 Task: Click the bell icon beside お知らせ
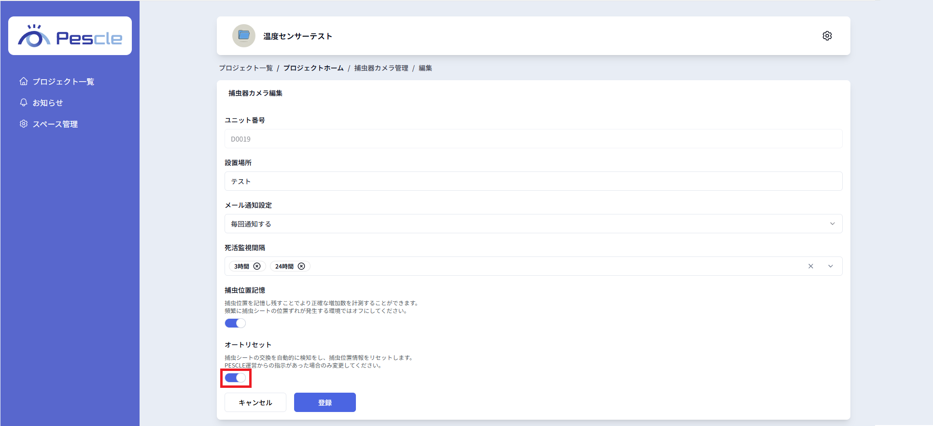coord(24,102)
